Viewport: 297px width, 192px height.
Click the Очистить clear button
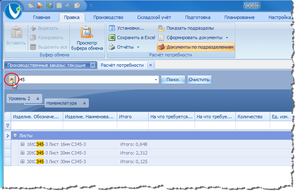tap(199, 80)
